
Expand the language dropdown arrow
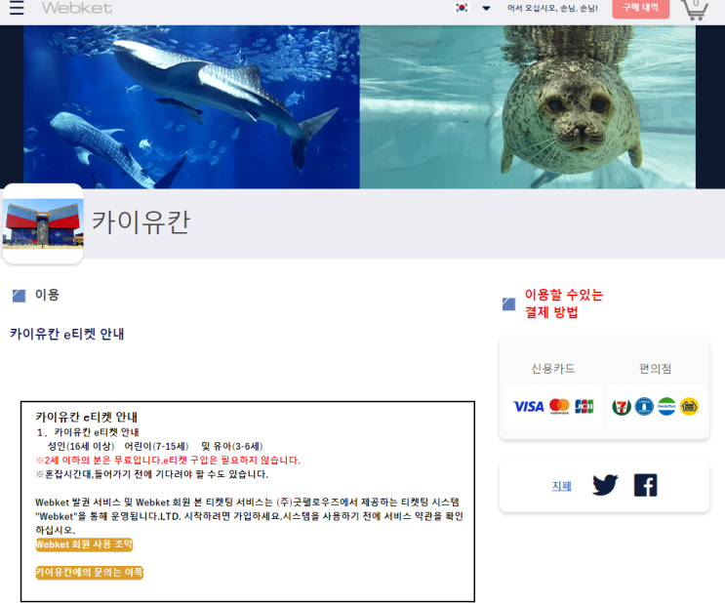click(x=486, y=8)
